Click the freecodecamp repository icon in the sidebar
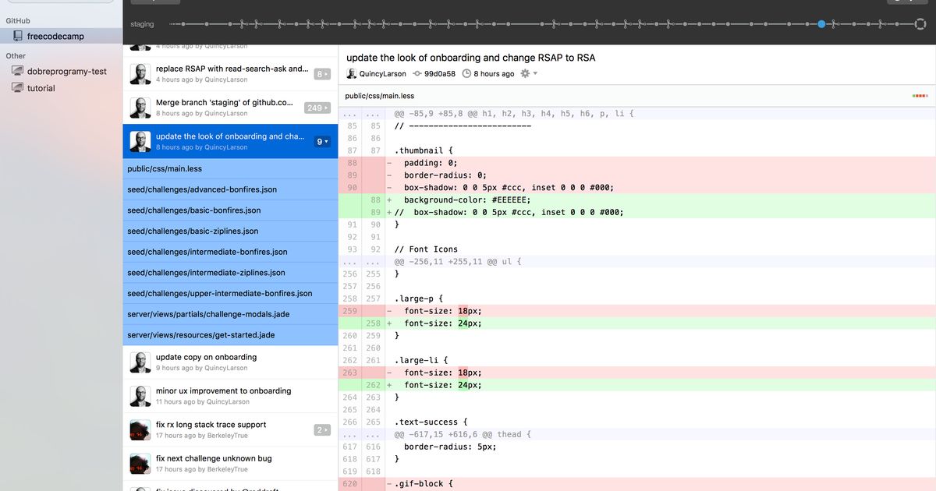936x491 pixels. point(17,35)
